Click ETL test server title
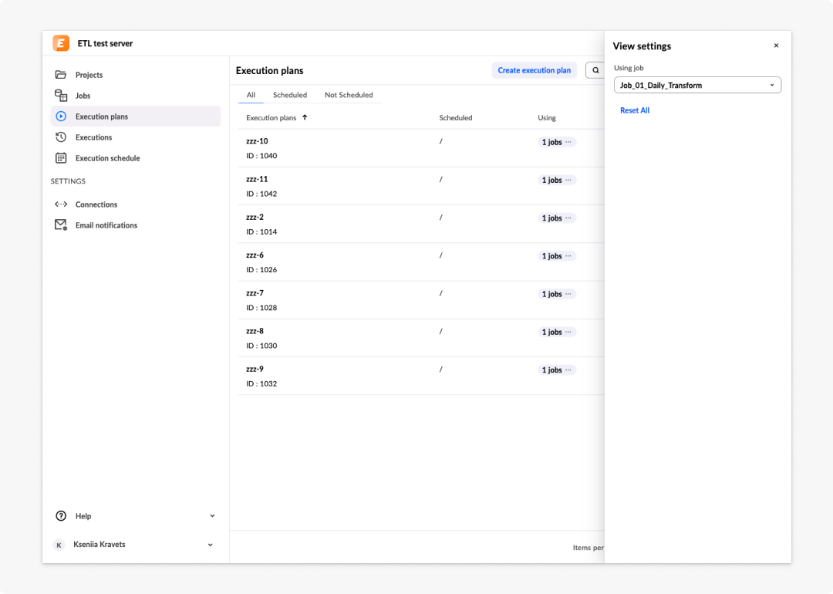This screenshot has height=594, width=833. (x=105, y=43)
